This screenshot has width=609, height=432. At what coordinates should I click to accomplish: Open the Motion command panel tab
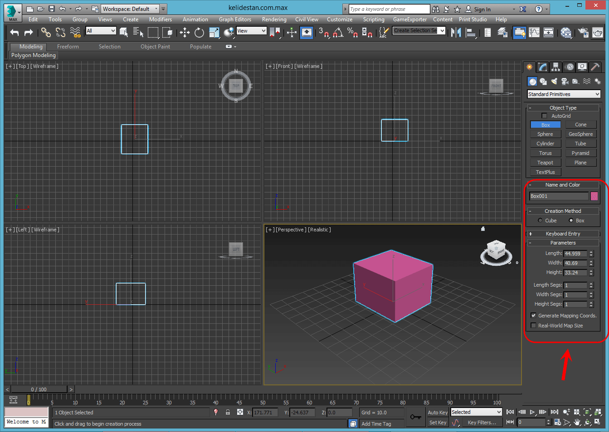pyautogui.click(x=569, y=67)
